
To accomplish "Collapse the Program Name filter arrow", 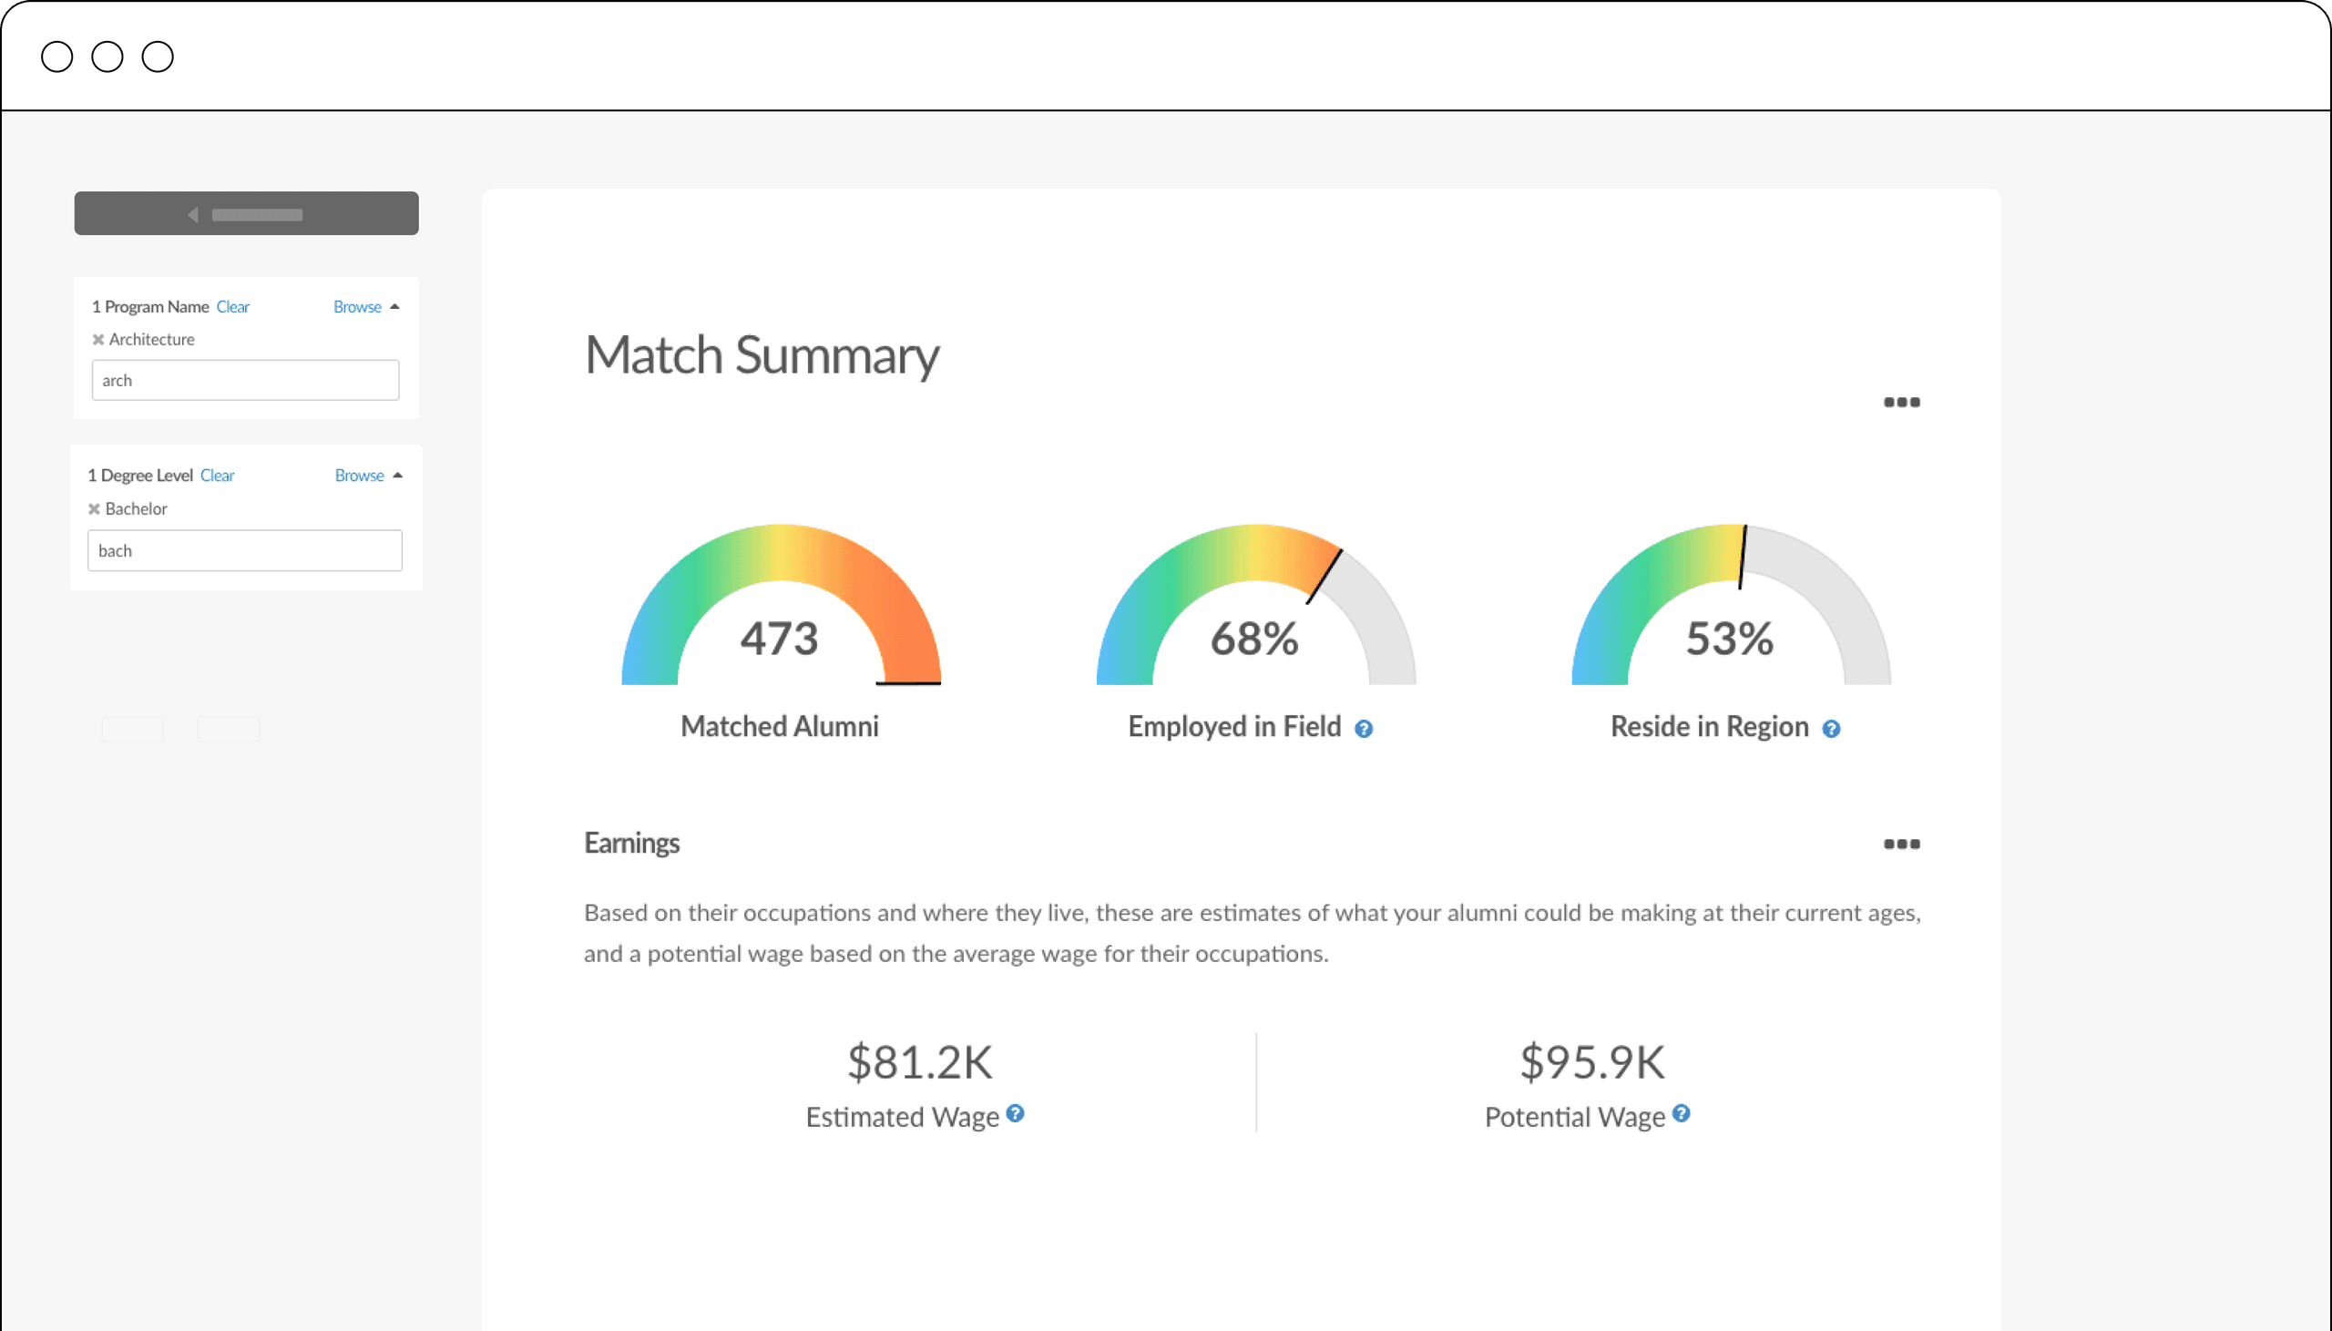I will [x=394, y=307].
